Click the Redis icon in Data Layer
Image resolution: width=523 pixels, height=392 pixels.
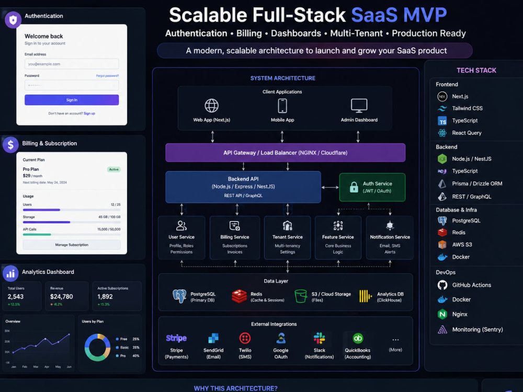239,296
